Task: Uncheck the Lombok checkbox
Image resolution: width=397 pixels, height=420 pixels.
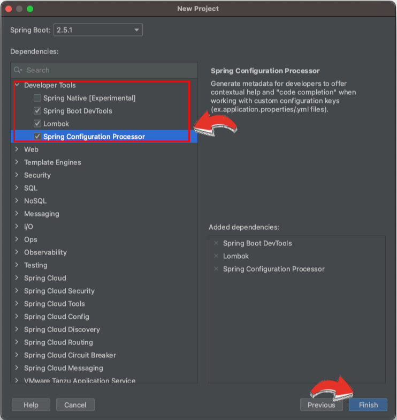Action: pos(37,124)
